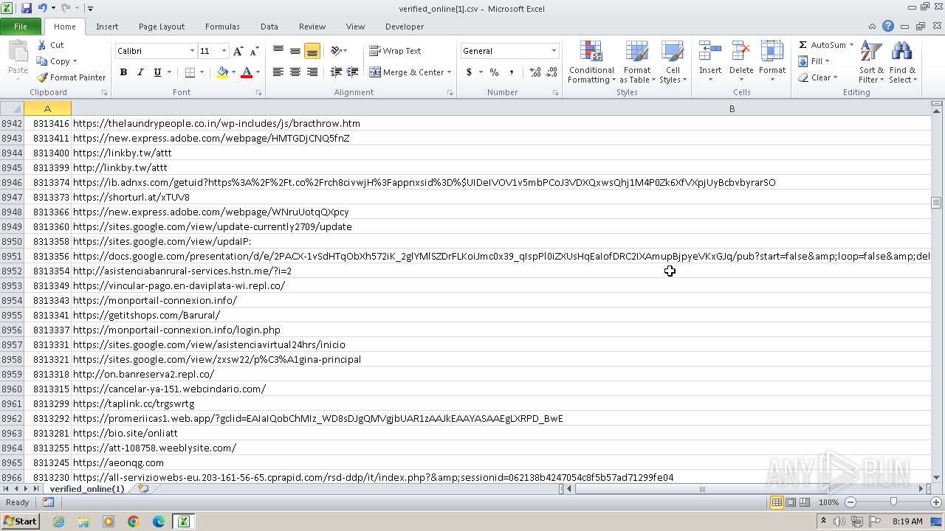This screenshot has width=945, height=531.
Task: Select the verified_online(1) sheet tab
Action: point(87,489)
